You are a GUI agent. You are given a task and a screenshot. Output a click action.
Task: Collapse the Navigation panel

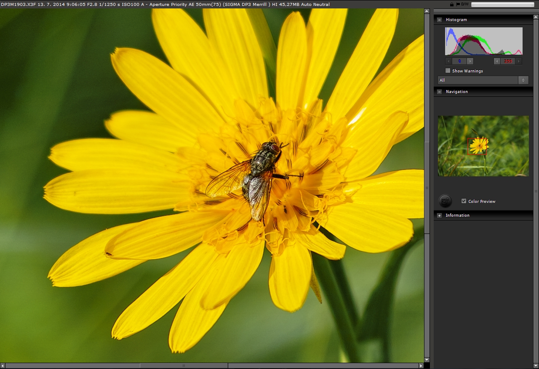click(x=440, y=92)
